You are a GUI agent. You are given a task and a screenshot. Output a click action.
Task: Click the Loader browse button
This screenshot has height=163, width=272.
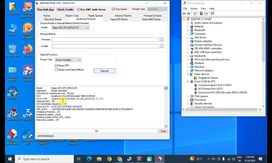(x=162, y=46)
